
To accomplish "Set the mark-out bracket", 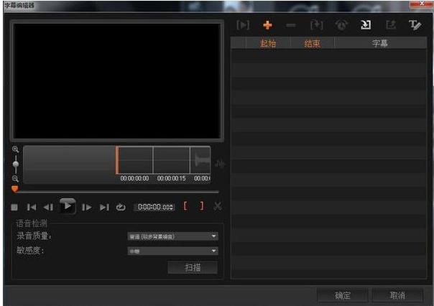I will pyautogui.click(x=202, y=206).
